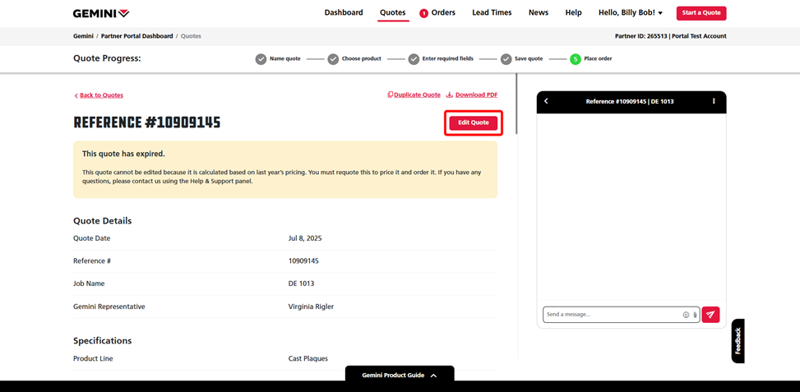
Task: Open the emoji picker in chat box
Action: point(686,315)
